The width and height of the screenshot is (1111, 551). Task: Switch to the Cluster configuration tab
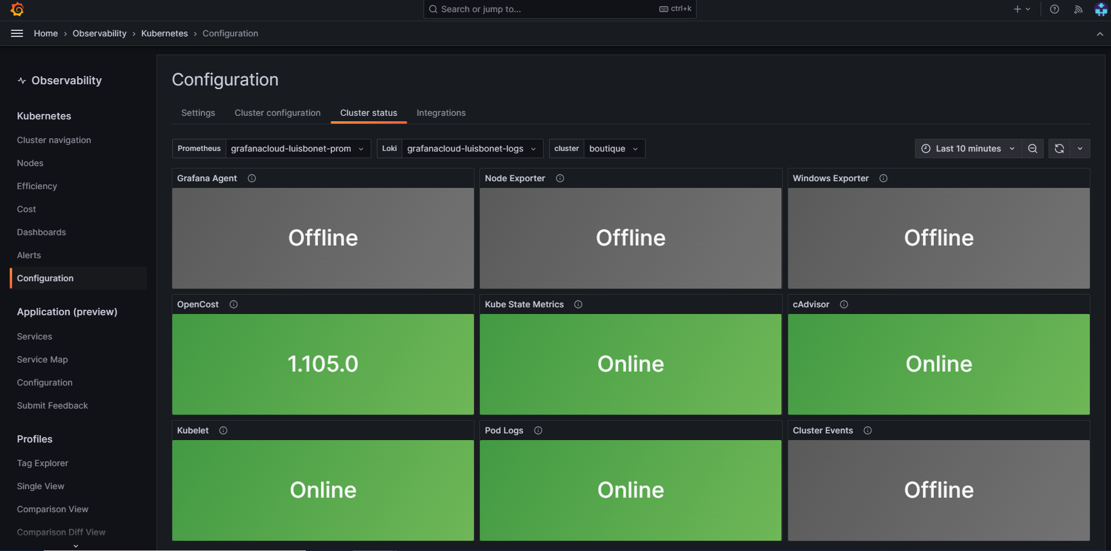click(x=278, y=113)
